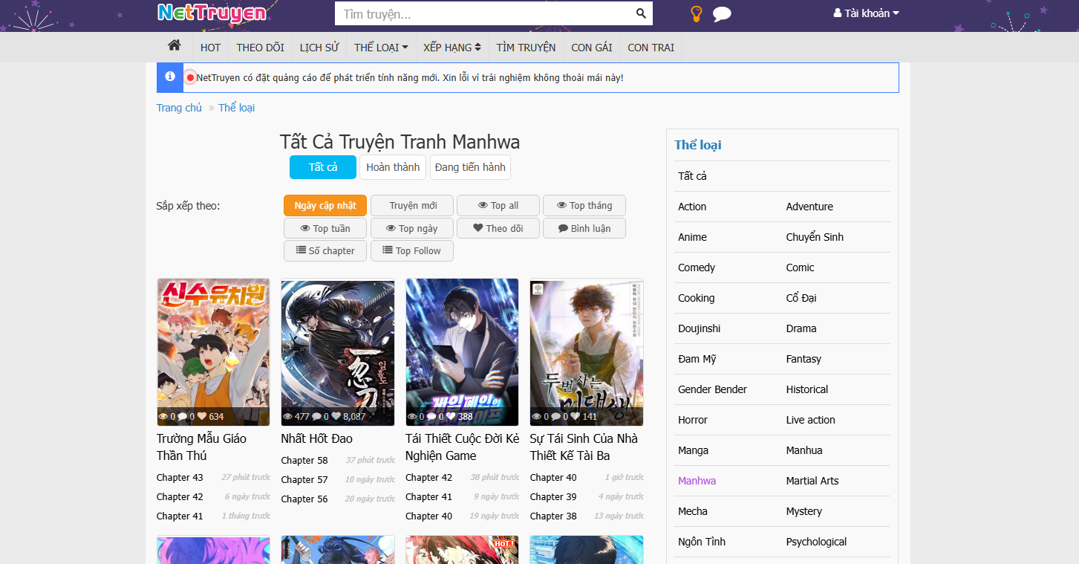This screenshot has width=1079, height=564.
Task: Expand the THỂ LOẠI menu
Action: click(x=381, y=48)
